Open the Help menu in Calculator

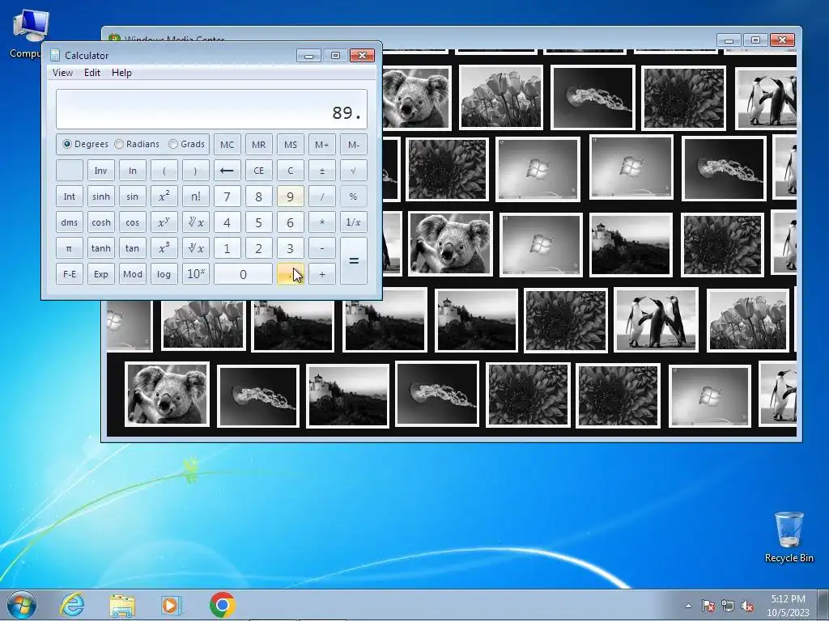pos(121,73)
